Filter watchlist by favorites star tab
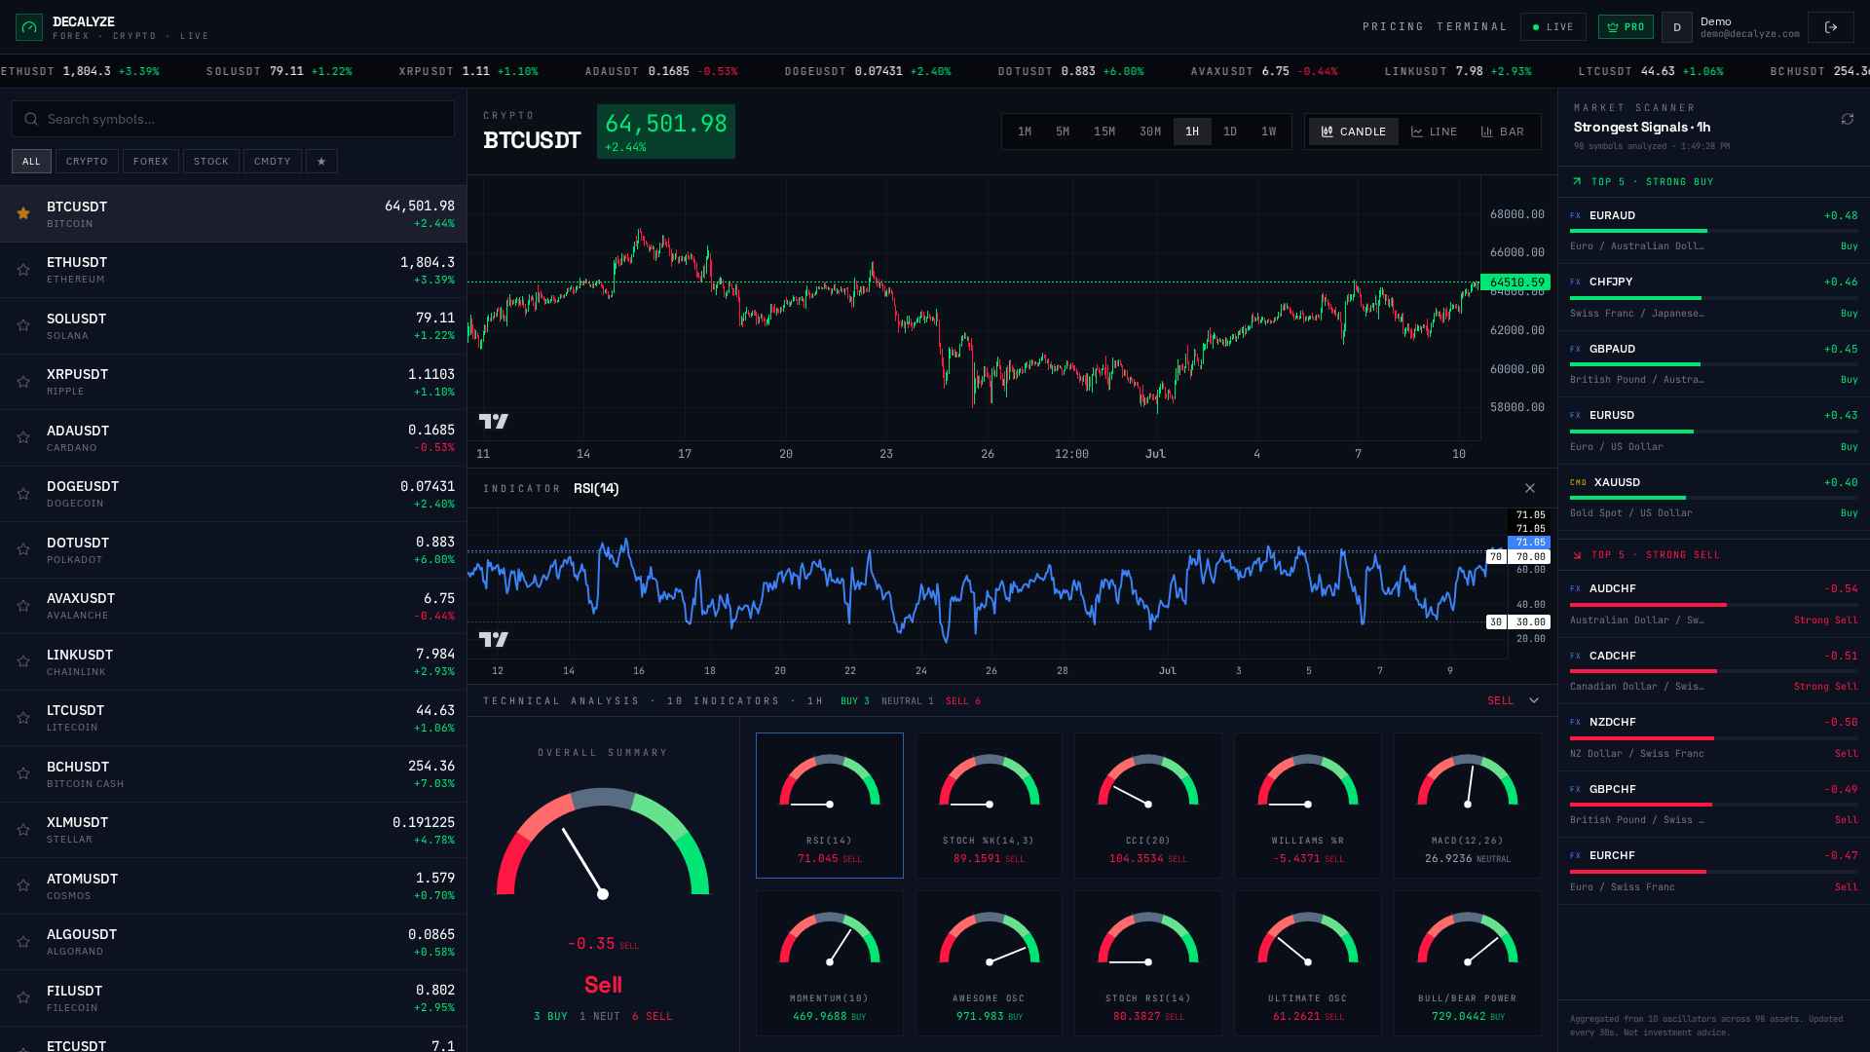 (x=321, y=161)
